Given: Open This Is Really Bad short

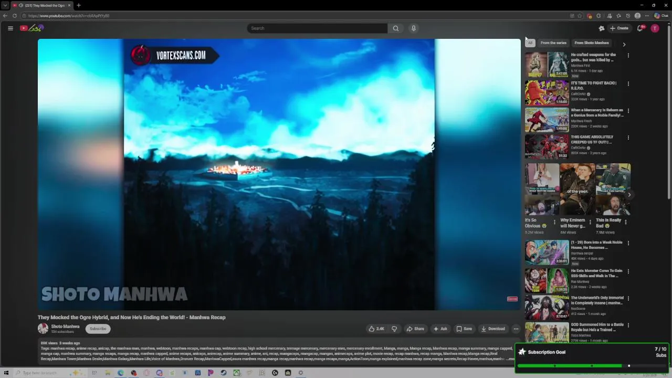Looking at the screenshot, I should (x=613, y=190).
